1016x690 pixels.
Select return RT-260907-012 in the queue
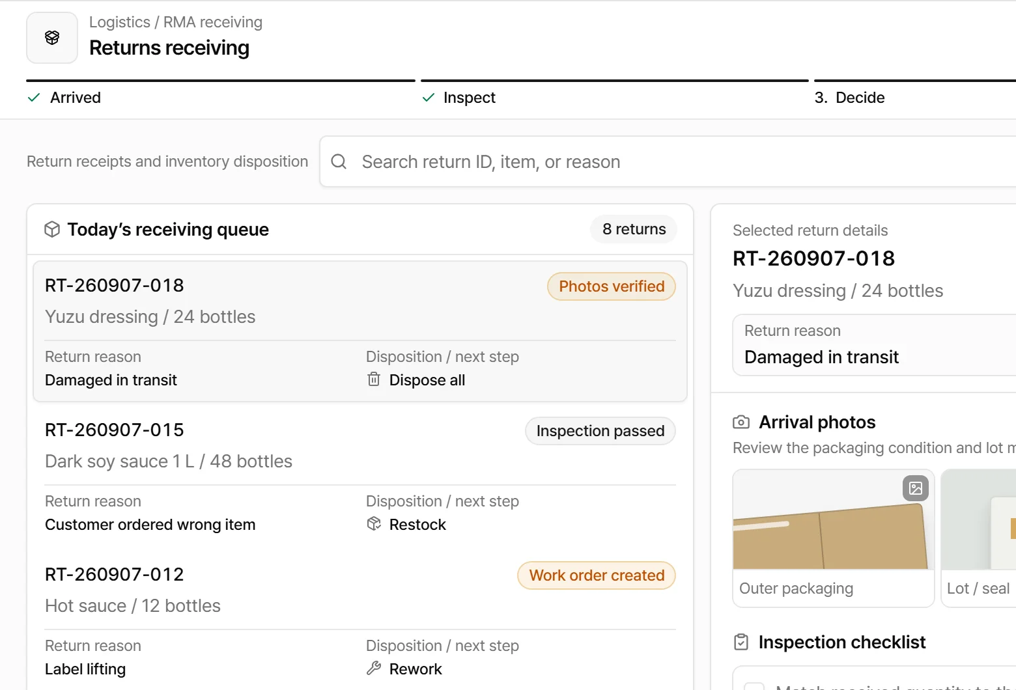pyautogui.click(x=360, y=620)
